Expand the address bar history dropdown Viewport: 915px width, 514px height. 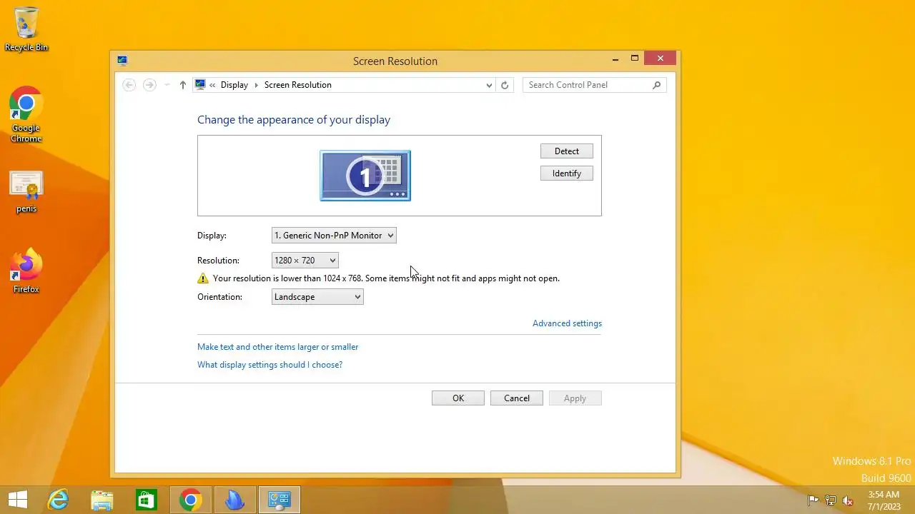coord(489,85)
